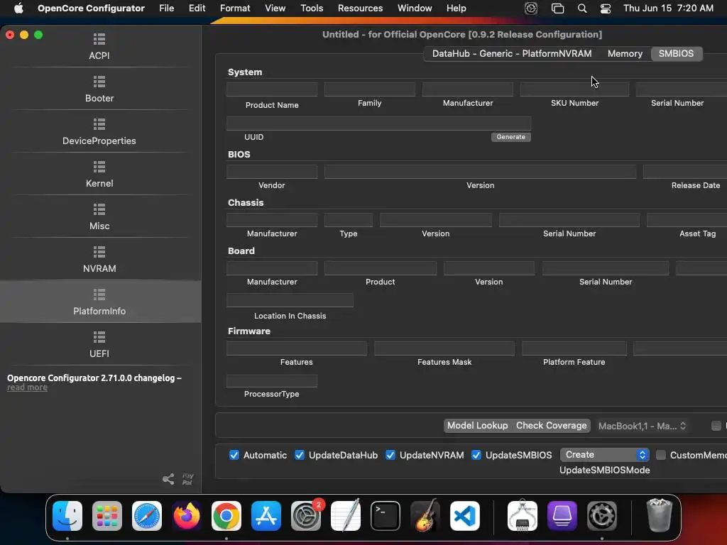This screenshot has height=545, width=727.
Task: Launch Firefox from the Dock
Action: [x=187, y=515]
